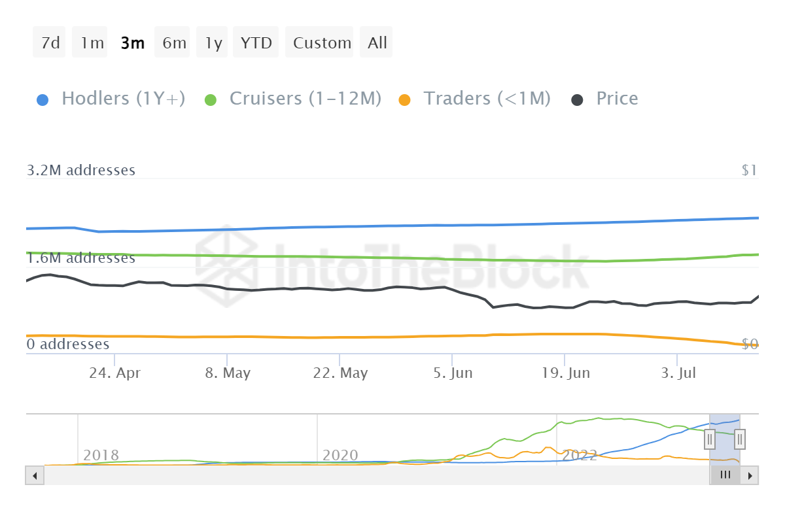Viewport: 785px width, 523px height.
Task: Open the Custom date range picker
Action: tap(322, 43)
